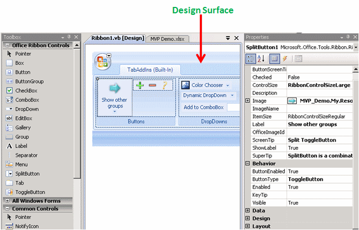
Task: Open quick access dropdown beside Office orb
Action: click(x=109, y=55)
